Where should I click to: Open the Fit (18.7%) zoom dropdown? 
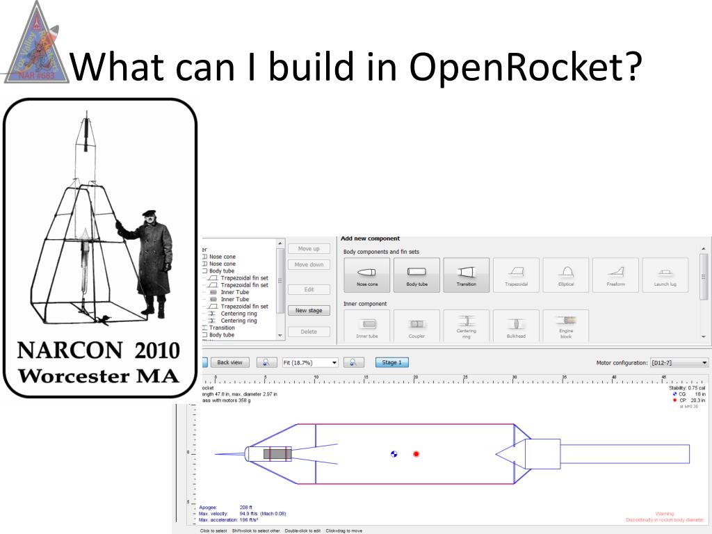(x=310, y=363)
